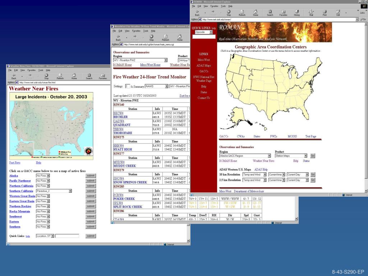Click Refresh icon in Weather Near Fires window
Screen dimensions: 368x276
(60, 75)
